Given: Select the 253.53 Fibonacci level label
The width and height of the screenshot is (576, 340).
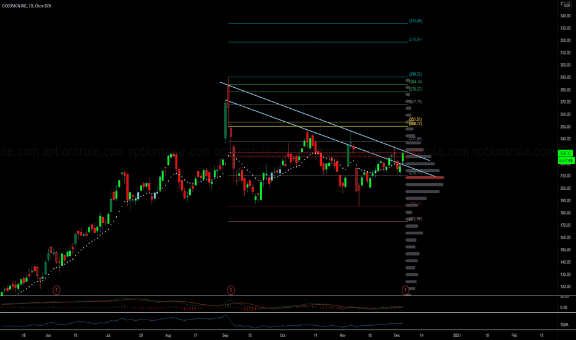Looking at the screenshot, I should pos(415,119).
